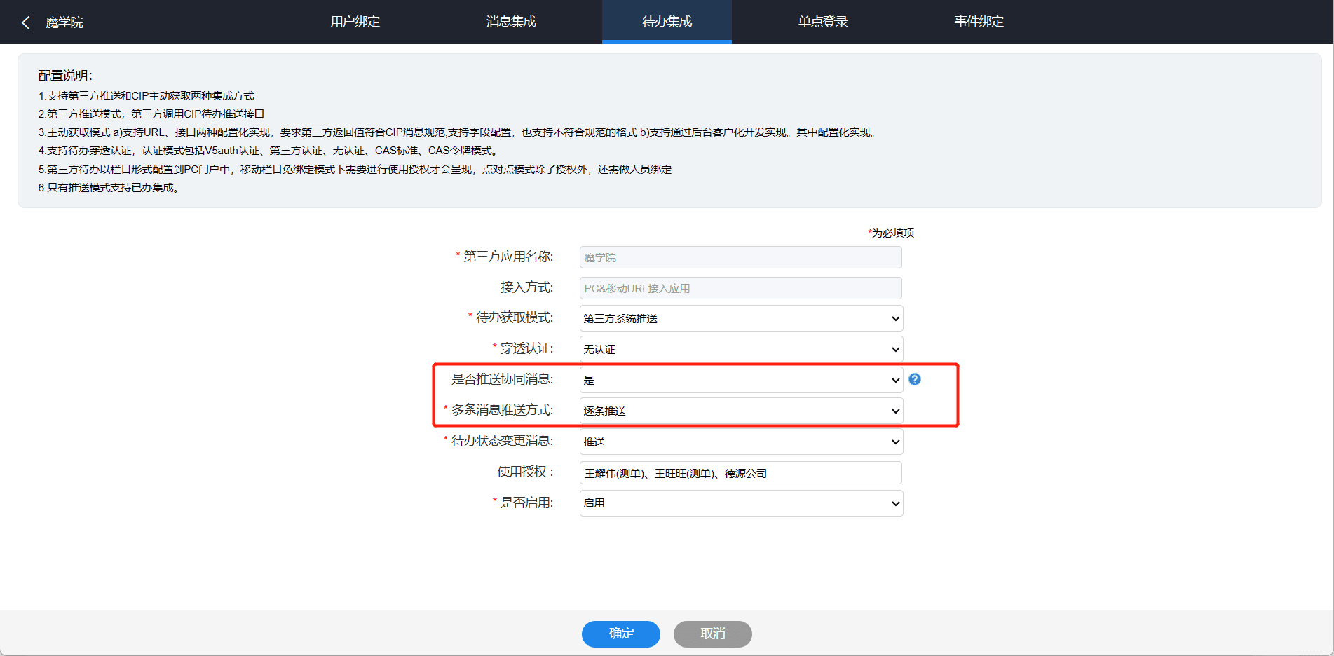
Task: Switch to the 用户绑定 tab
Action: [x=355, y=22]
